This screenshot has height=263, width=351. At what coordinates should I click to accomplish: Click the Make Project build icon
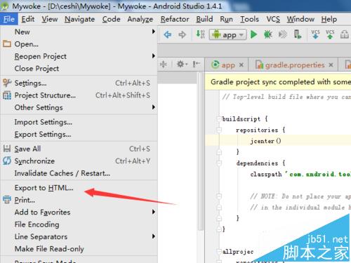pyautogui.click(x=200, y=34)
